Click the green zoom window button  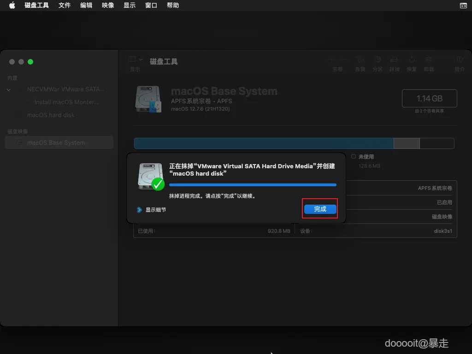click(x=30, y=62)
